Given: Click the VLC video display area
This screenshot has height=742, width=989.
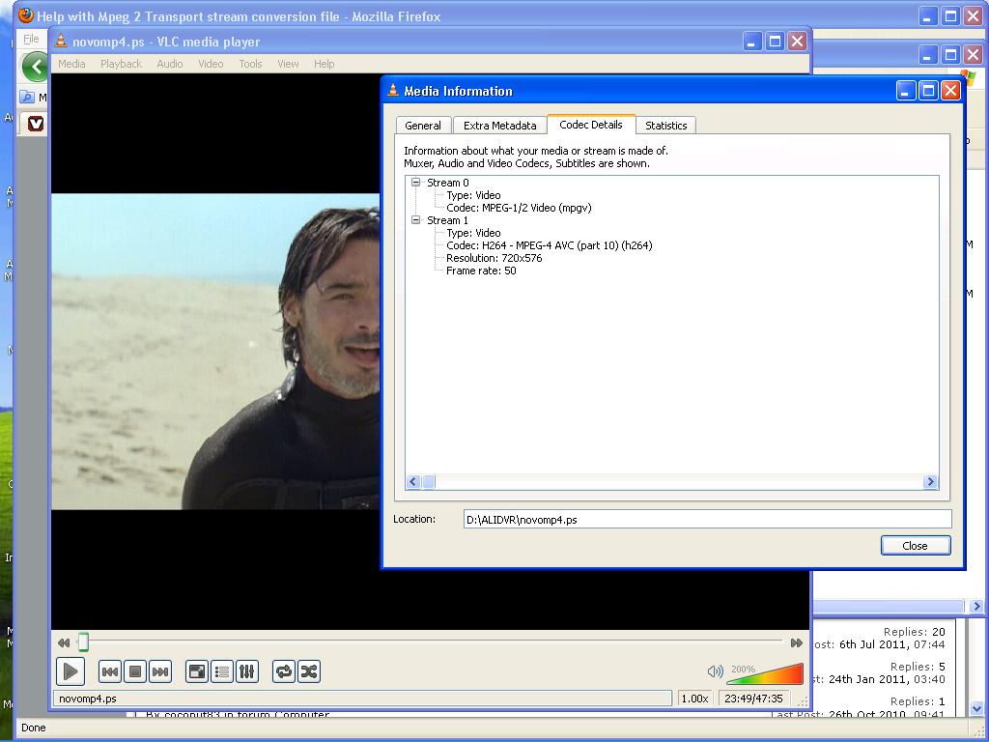Looking at the screenshot, I should pyautogui.click(x=215, y=351).
